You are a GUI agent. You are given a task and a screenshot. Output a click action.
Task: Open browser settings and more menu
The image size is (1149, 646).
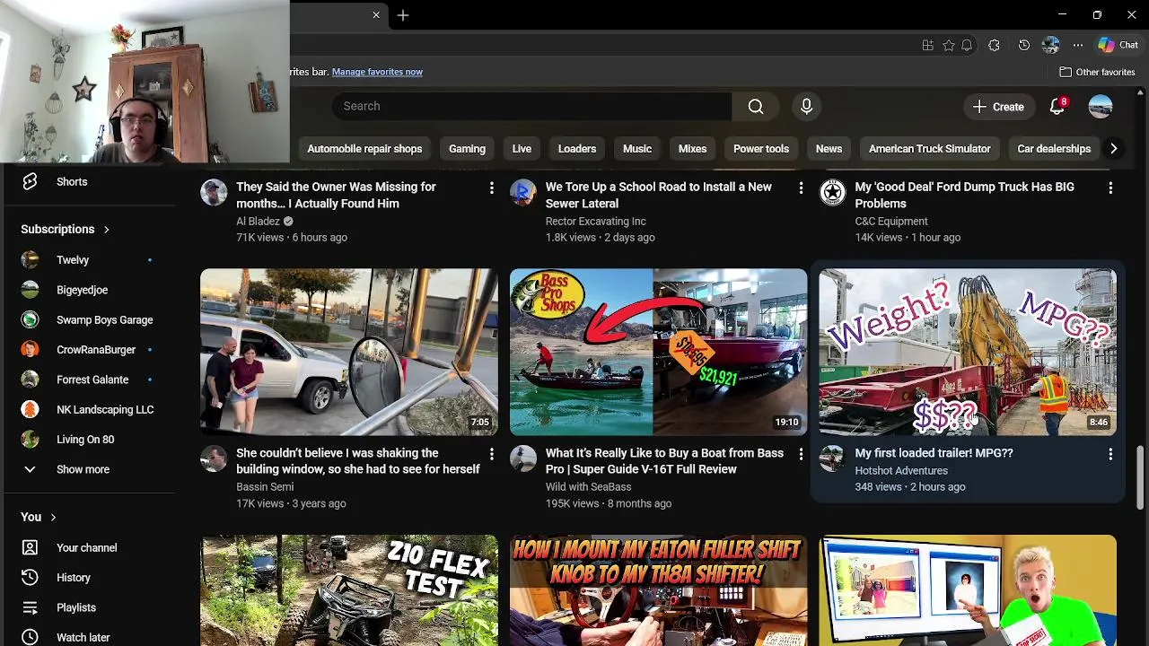(x=1078, y=45)
